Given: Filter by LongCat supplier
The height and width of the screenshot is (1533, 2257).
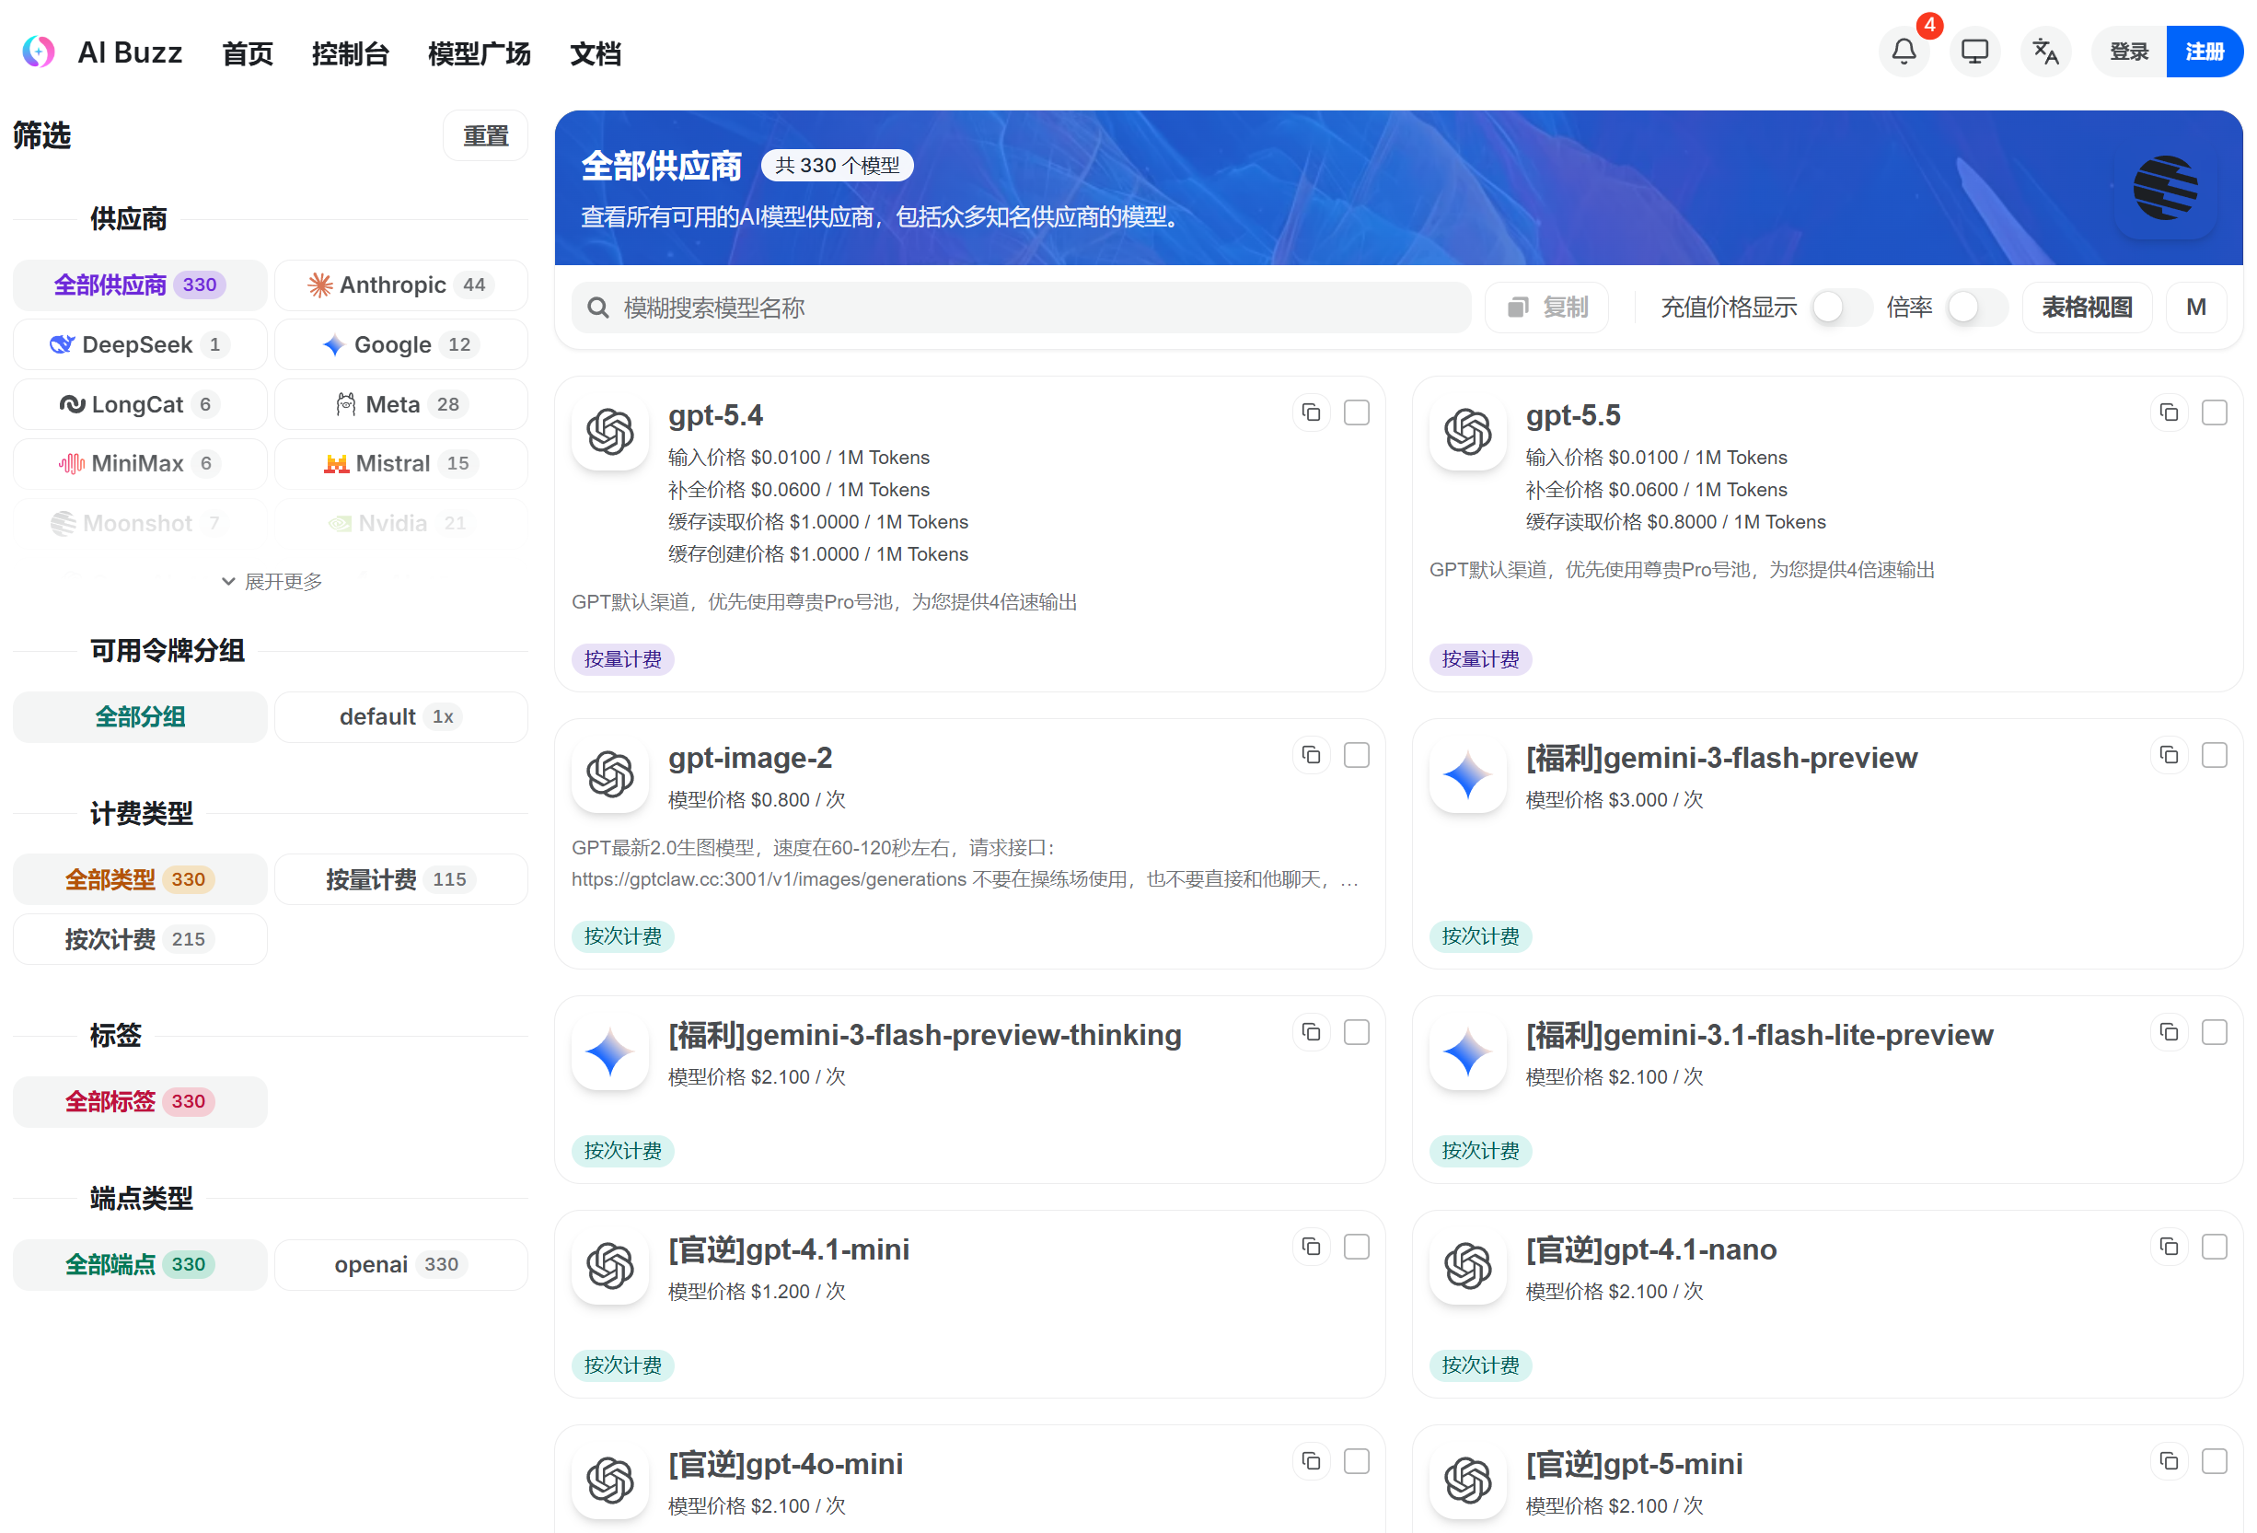Looking at the screenshot, I should coord(140,404).
